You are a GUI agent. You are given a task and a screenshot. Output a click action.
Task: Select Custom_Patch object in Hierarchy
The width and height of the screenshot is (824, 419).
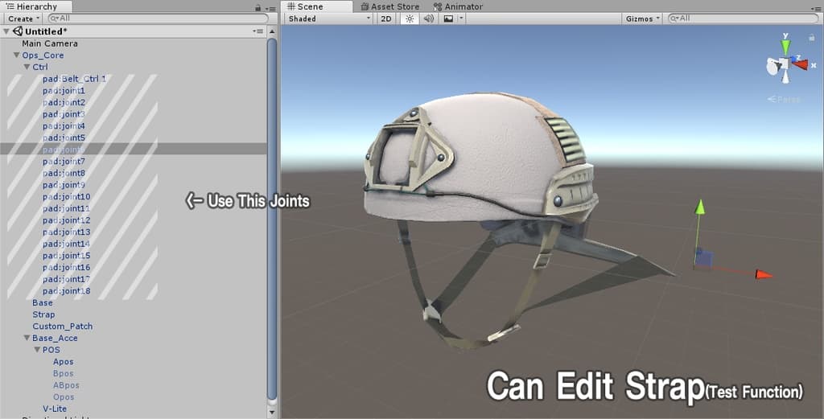62,326
